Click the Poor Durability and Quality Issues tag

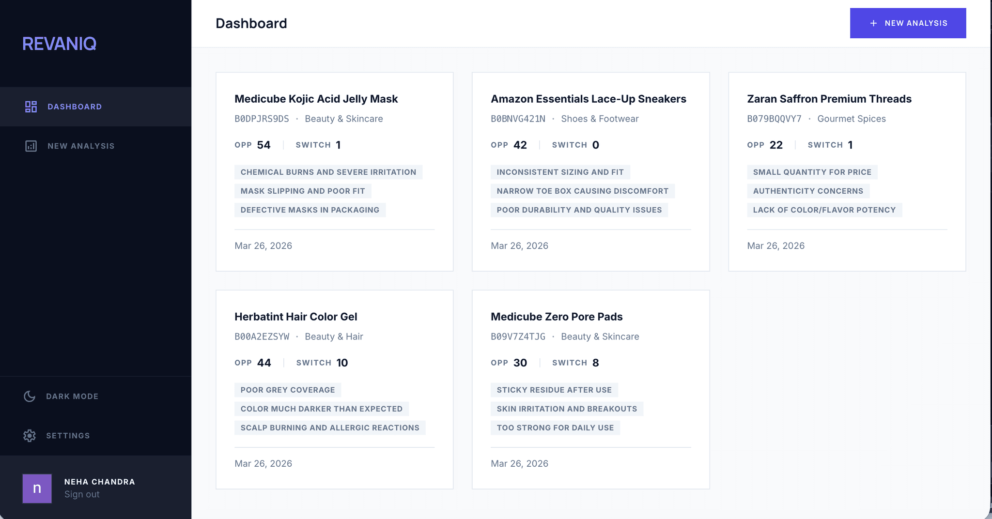(x=579, y=210)
